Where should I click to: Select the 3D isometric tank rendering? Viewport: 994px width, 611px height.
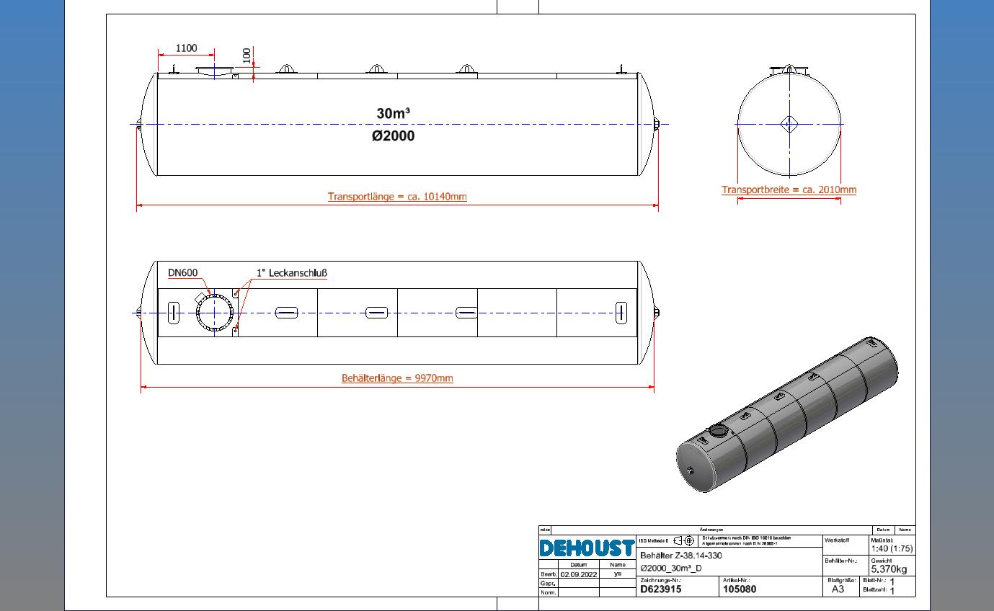coord(787,414)
